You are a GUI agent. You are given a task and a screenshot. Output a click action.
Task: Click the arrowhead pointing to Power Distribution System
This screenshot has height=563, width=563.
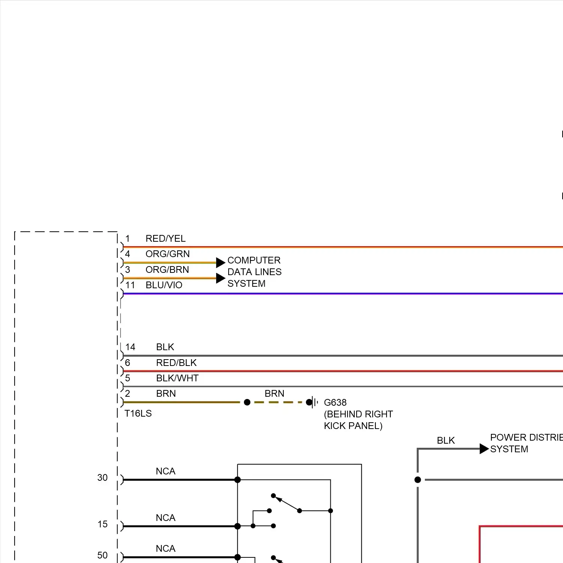coord(484,449)
